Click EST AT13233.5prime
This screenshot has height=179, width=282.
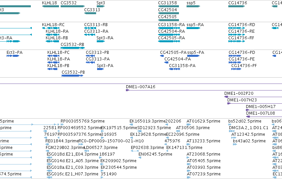point(188,144)
